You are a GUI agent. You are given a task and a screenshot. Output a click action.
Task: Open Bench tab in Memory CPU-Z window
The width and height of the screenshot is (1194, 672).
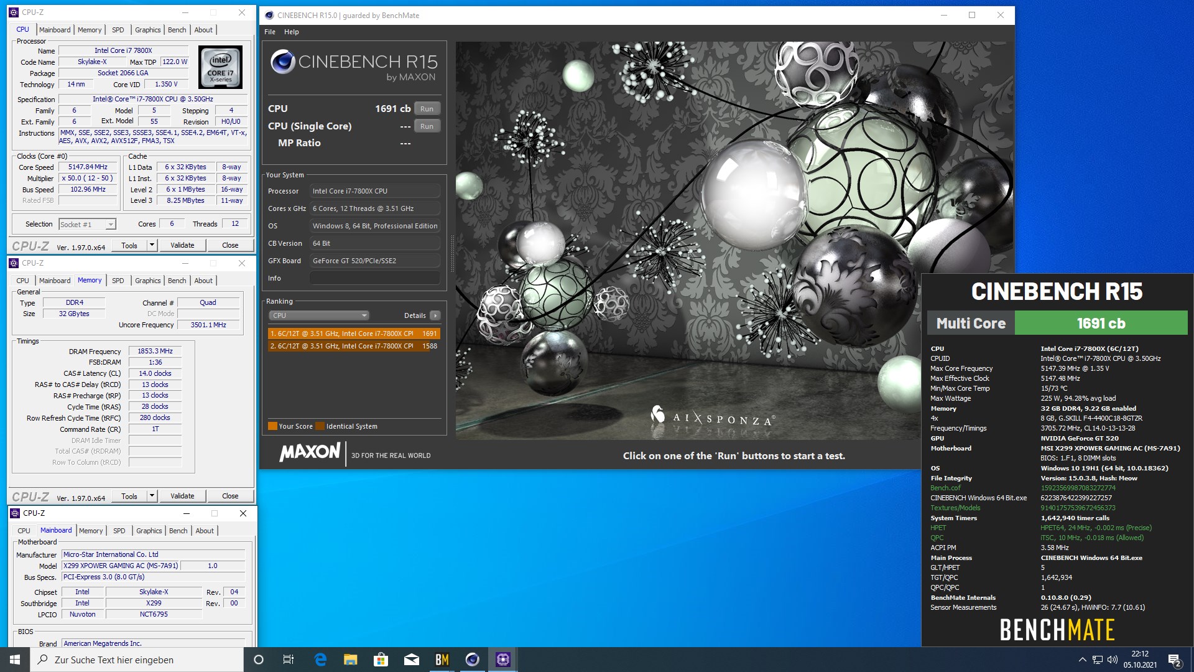coord(177,281)
